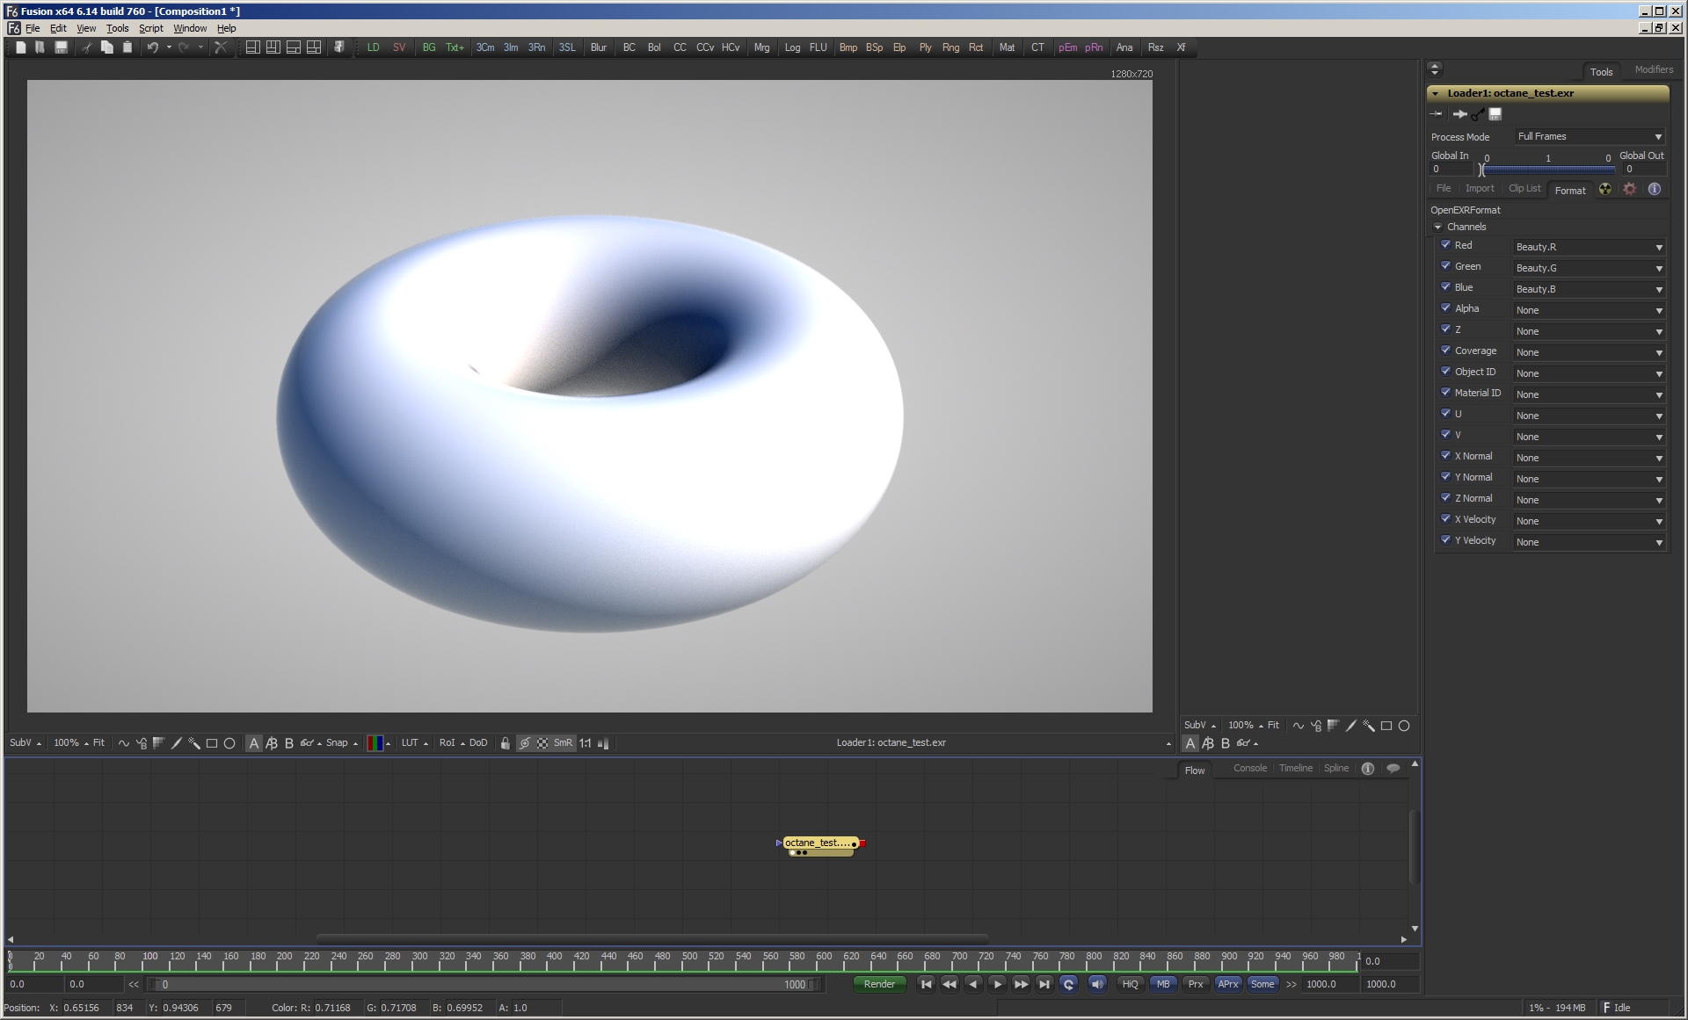The height and width of the screenshot is (1020, 1688).
Task: Click the Fit button in left viewer
Action: [x=98, y=743]
